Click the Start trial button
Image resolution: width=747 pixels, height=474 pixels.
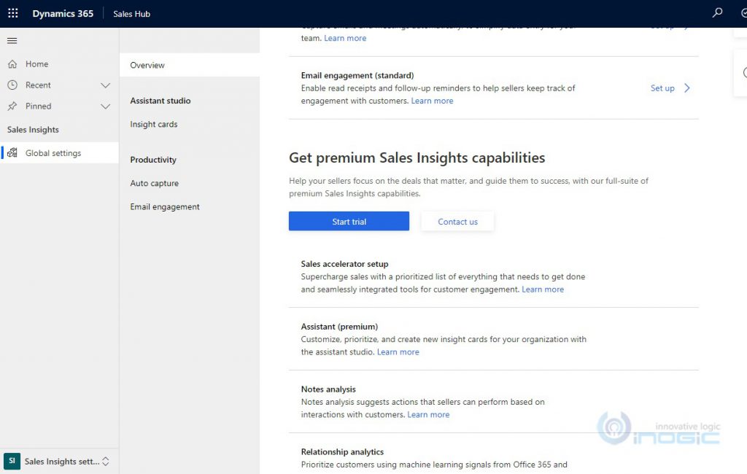[x=349, y=220]
